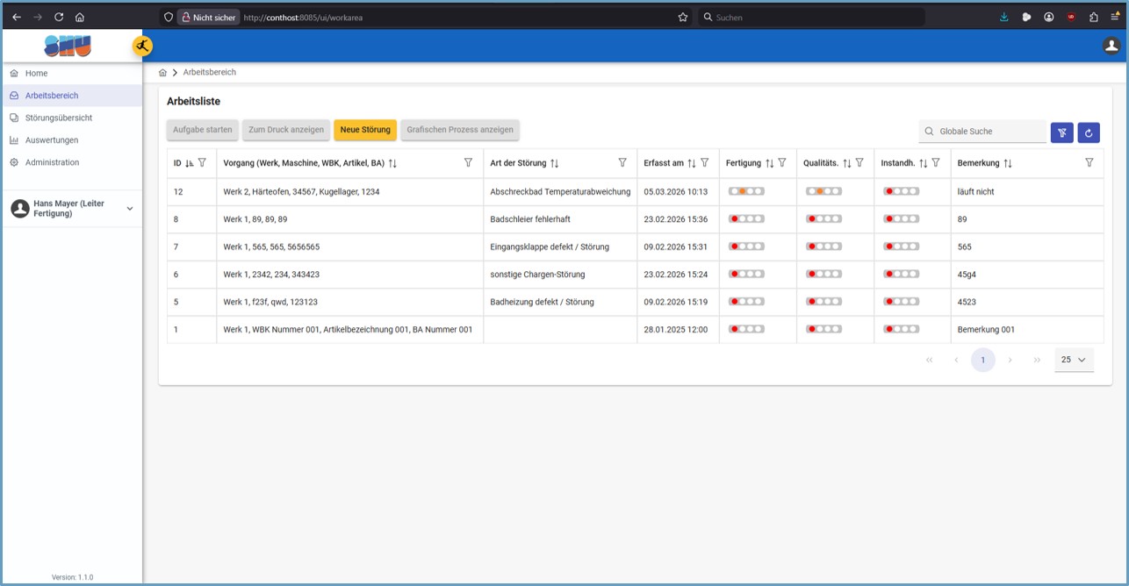
Task: Click Fertigung traffic light of row 12
Action: pos(746,191)
